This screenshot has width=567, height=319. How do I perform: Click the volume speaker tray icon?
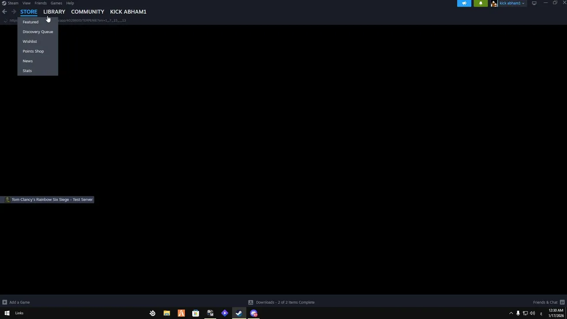pos(532,313)
